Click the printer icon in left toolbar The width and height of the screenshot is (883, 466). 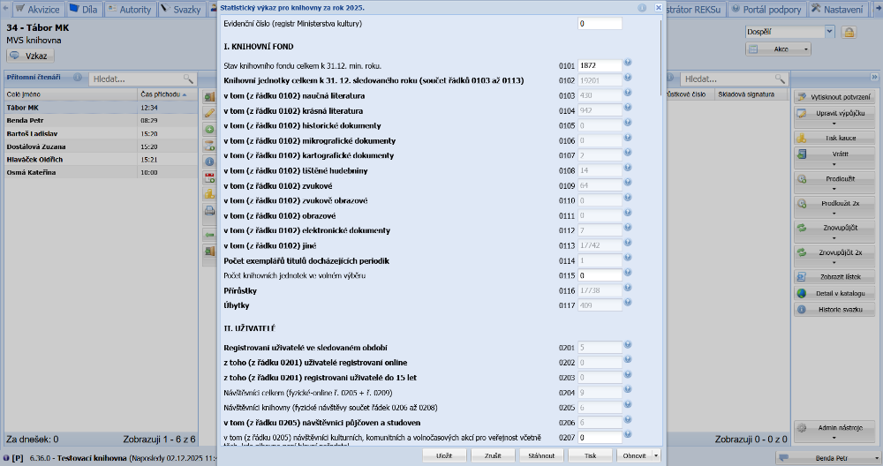point(209,210)
